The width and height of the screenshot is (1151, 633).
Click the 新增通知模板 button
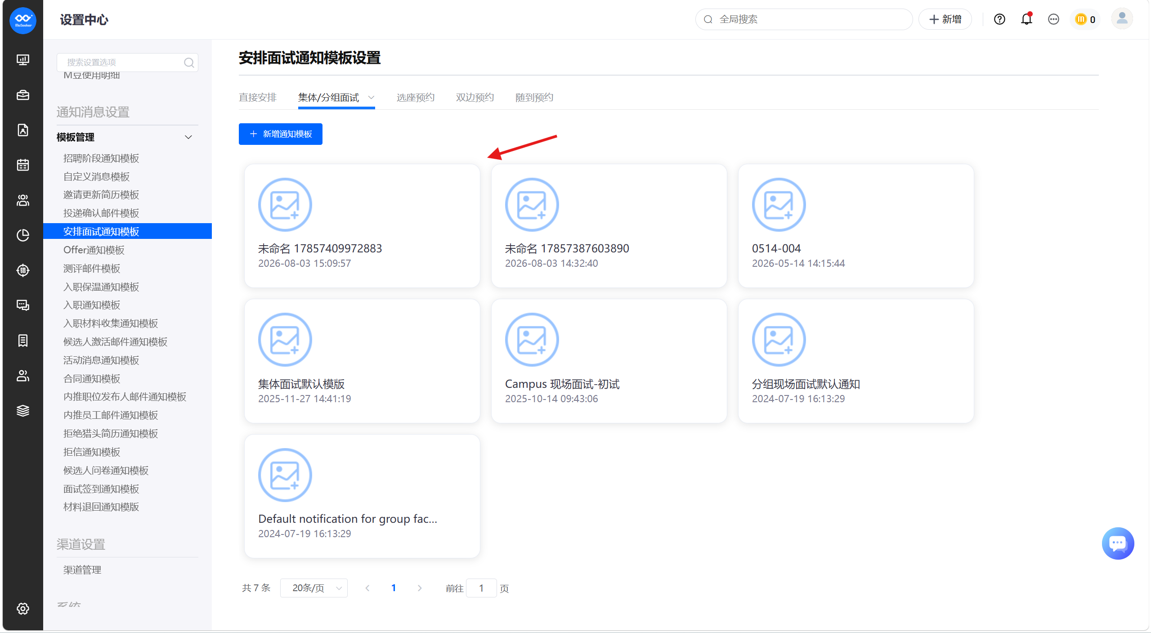(281, 134)
